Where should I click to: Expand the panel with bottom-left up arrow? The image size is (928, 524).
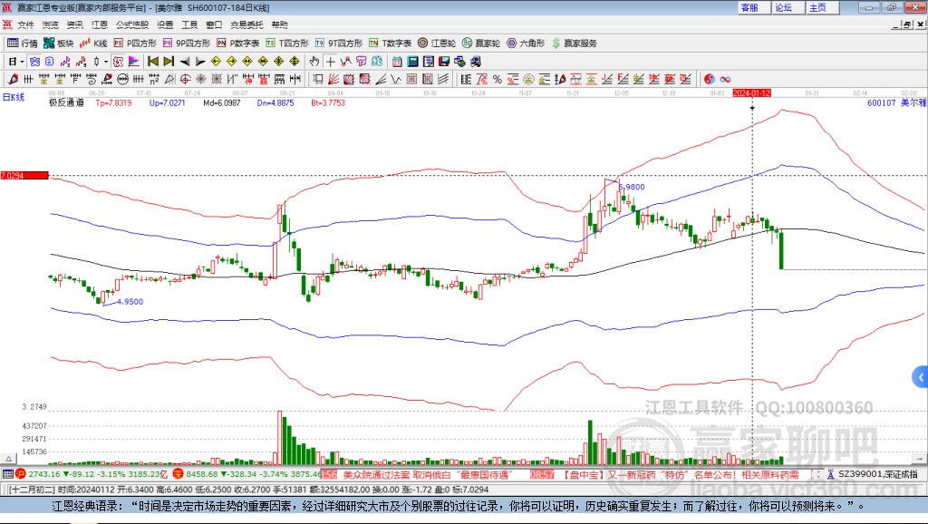[x=8, y=459]
